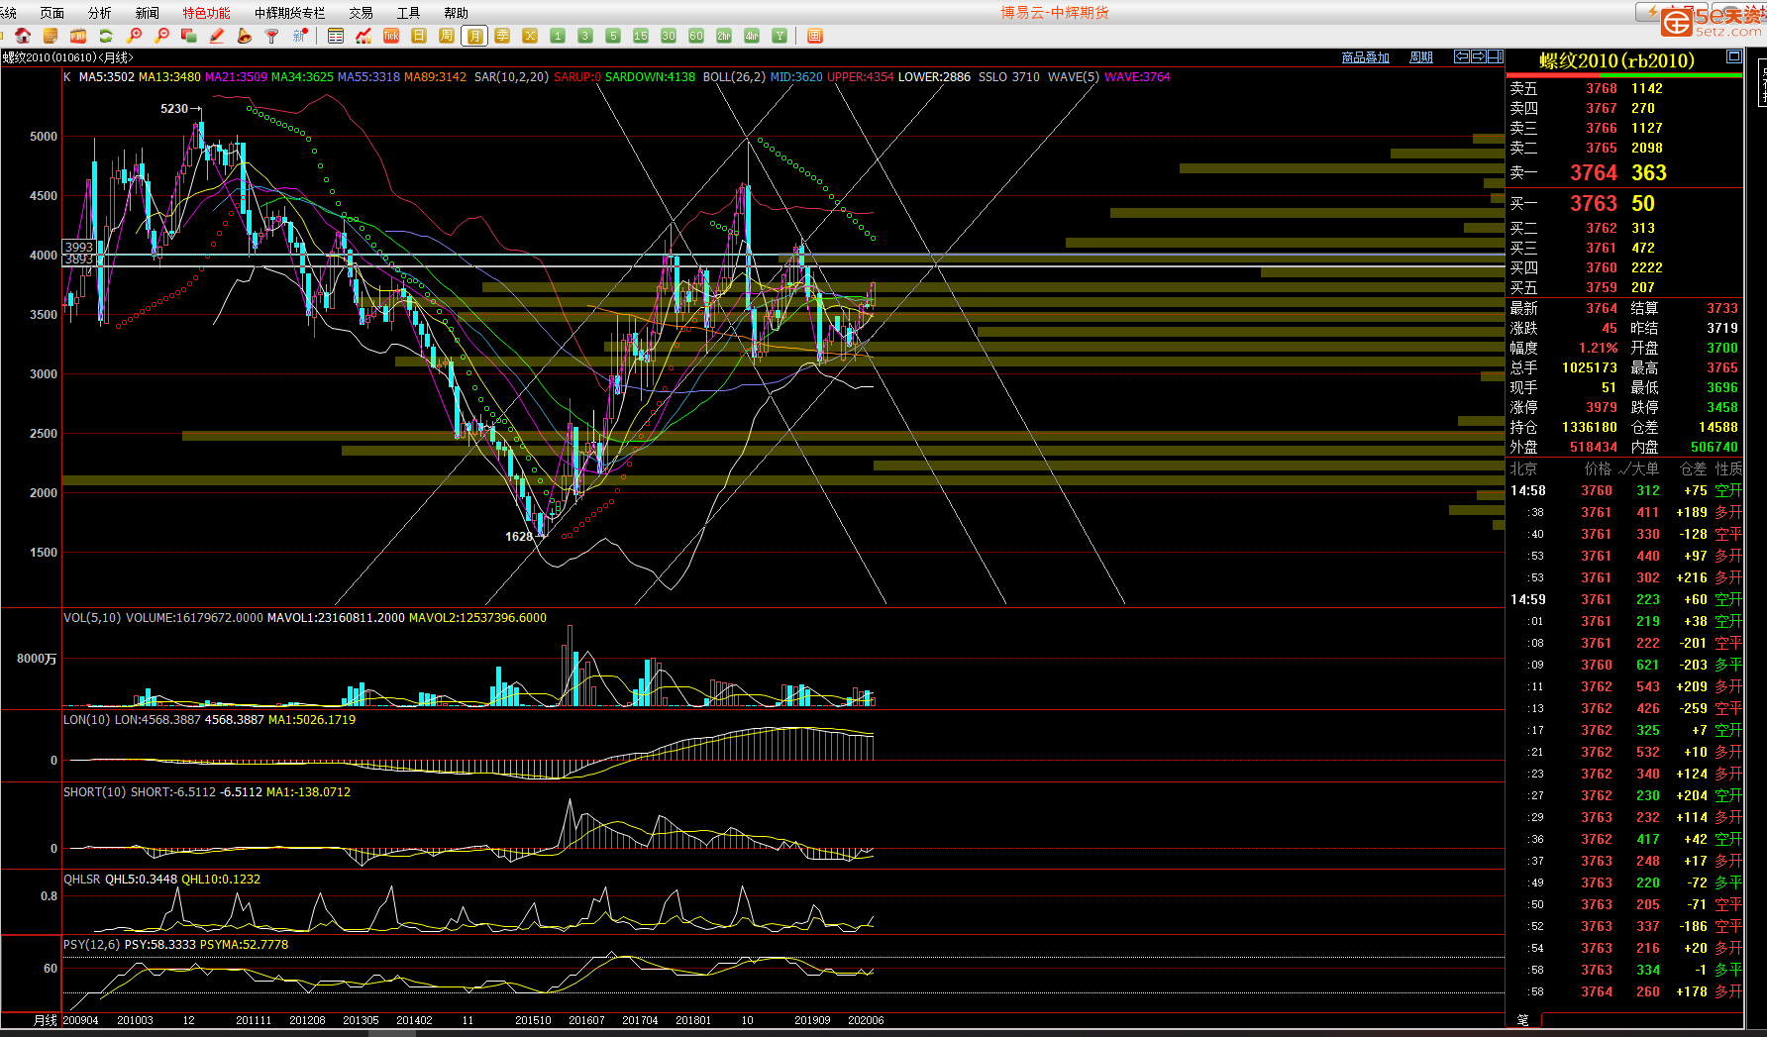Zoom out with the minus magnifier icon
The image size is (1767, 1037).
pos(161,36)
